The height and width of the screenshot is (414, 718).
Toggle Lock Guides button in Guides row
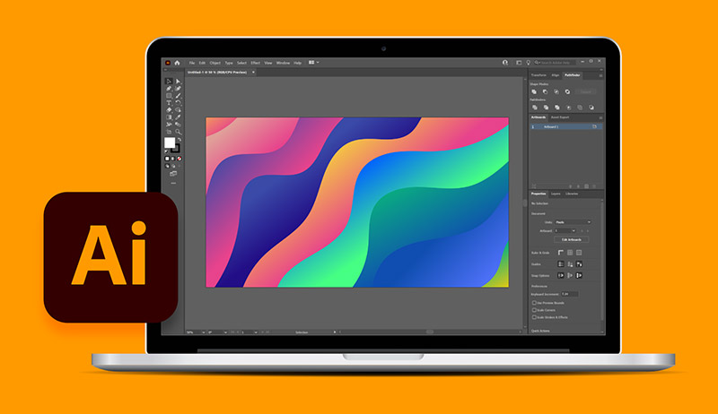pos(570,264)
